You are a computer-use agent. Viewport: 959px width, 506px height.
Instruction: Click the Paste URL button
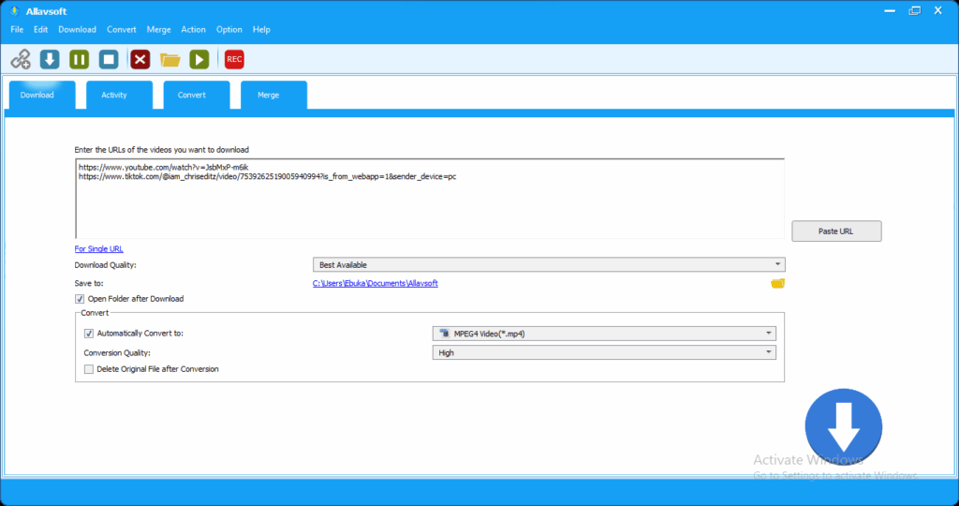(x=835, y=231)
